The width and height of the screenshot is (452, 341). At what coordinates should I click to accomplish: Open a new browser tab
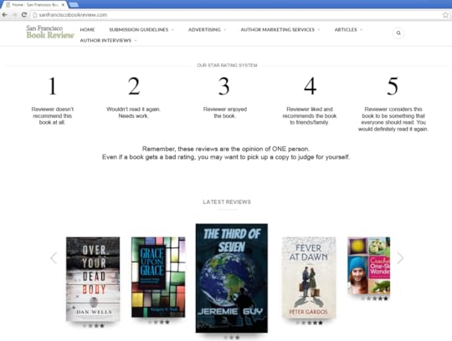74,5
